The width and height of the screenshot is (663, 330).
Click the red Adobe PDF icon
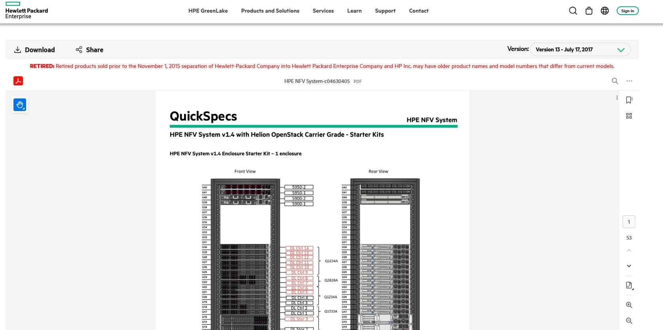pos(18,81)
